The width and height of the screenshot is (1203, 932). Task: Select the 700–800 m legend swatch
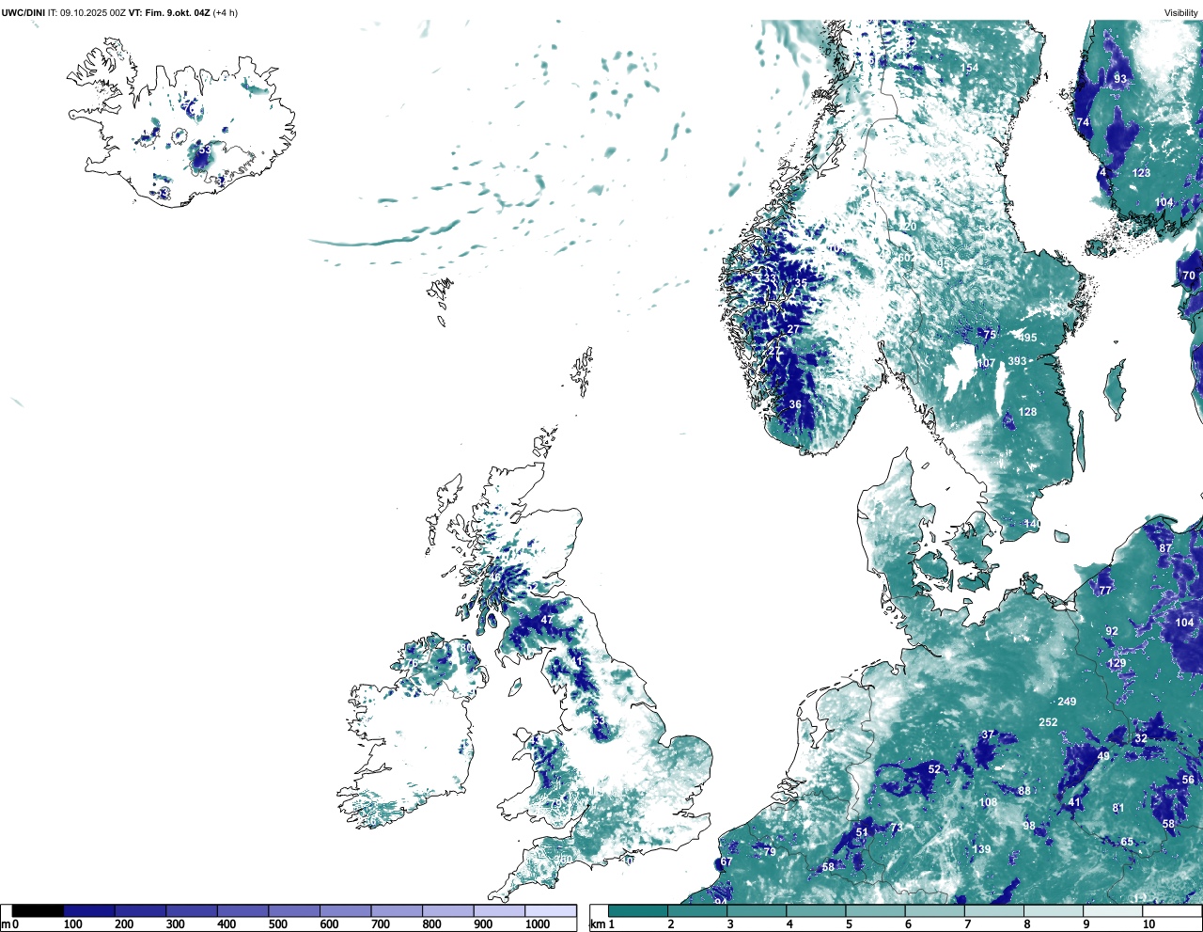[397, 910]
